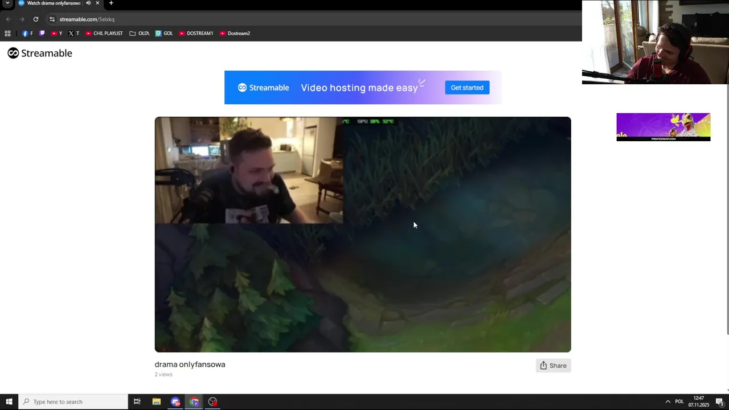729x410 pixels.
Task: Expand the OLD\ bookmarks folder
Action: (x=140, y=34)
